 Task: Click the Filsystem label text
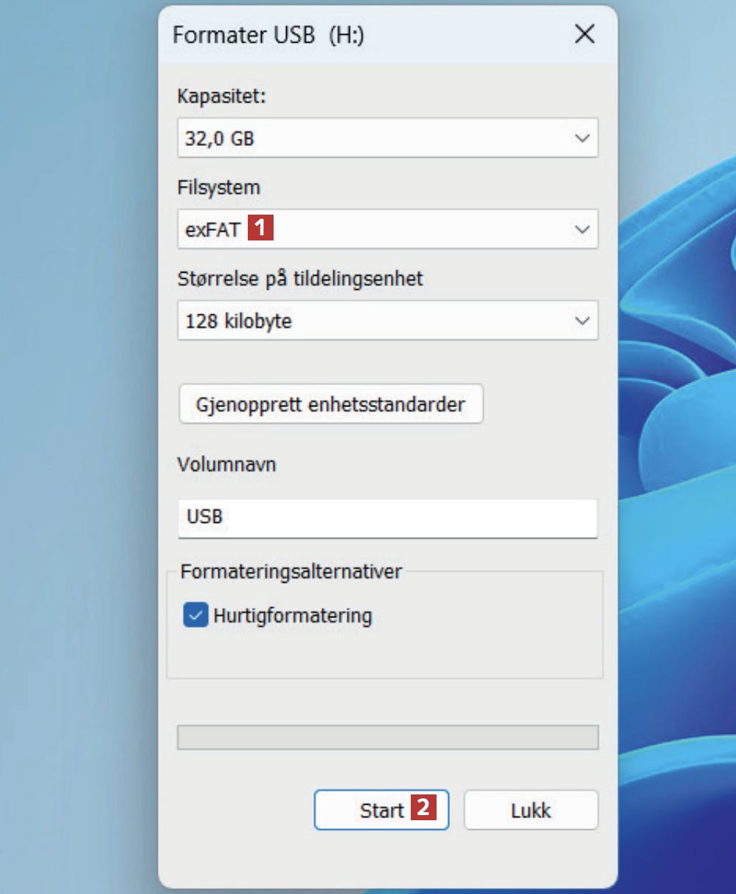(x=218, y=187)
